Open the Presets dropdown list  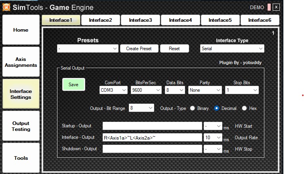(88, 49)
